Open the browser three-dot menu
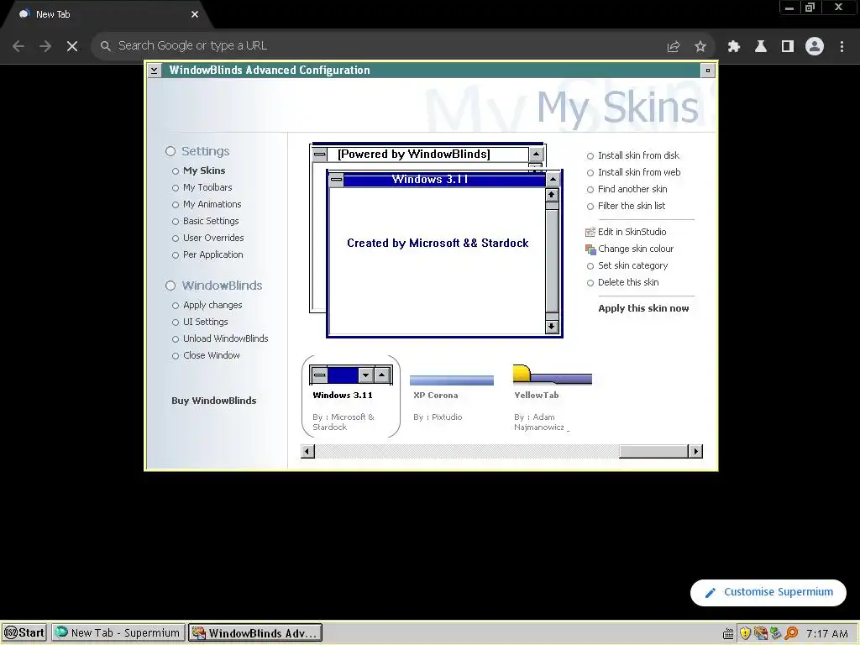This screenshot has width=860, height=645. coord(842,47)
